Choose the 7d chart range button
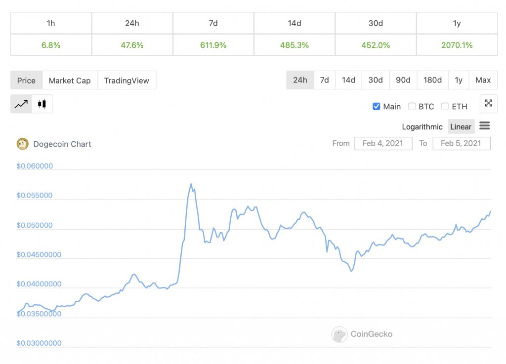This screenshot has width=506, height=364. pos(324,80)
